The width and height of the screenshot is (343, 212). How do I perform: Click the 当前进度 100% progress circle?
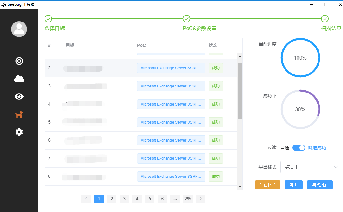click(x=300, y=58)
